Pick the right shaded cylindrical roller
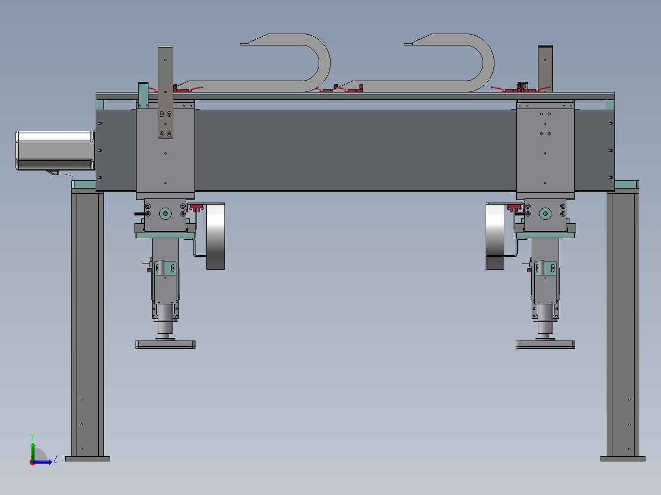This screenshot has height=495, width=661. point(495,237)
